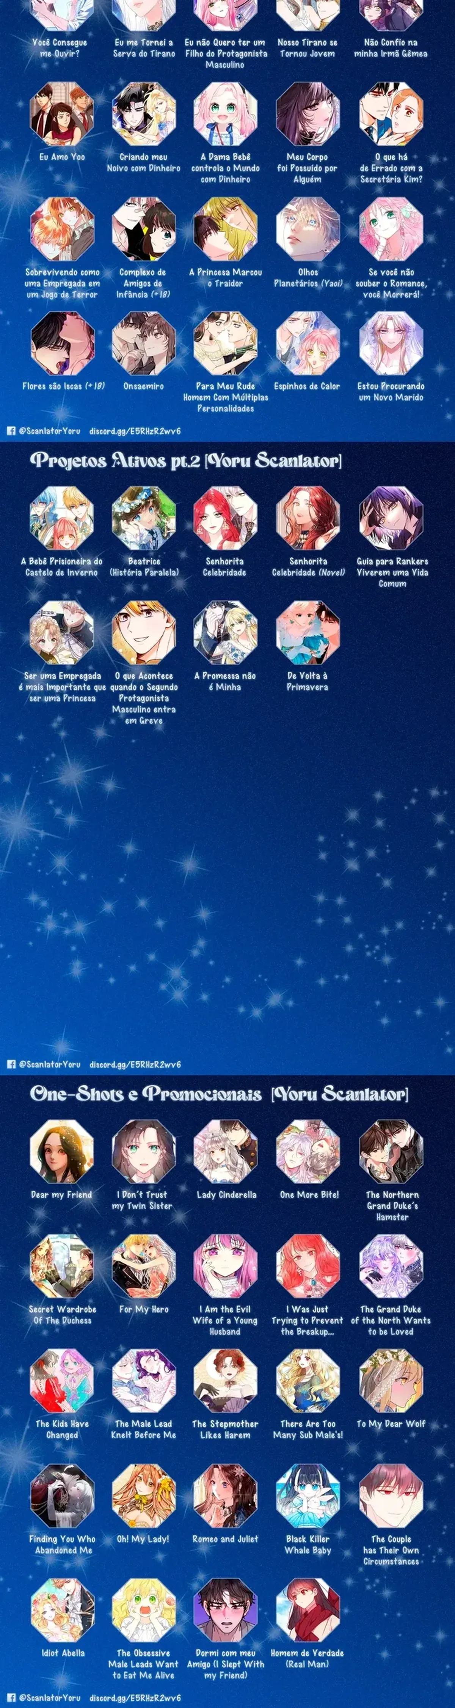Click the Facebook icon below the Idiot Abella title
This screenshot has width=455, height=1708.
pyautogui.click(x=11, y=1698)
